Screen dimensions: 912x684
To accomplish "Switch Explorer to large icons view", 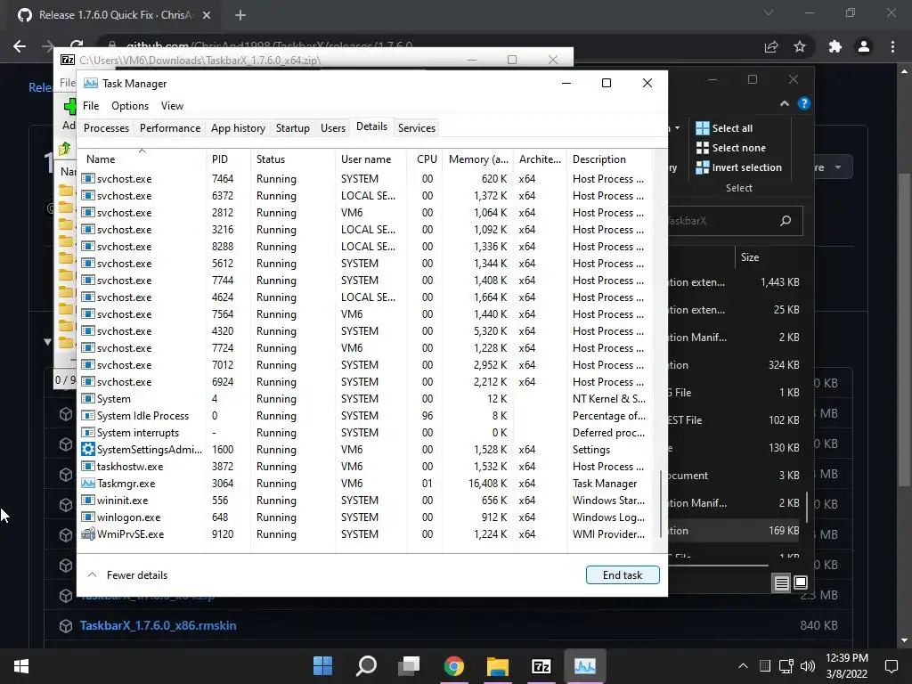I will point(801,582).
